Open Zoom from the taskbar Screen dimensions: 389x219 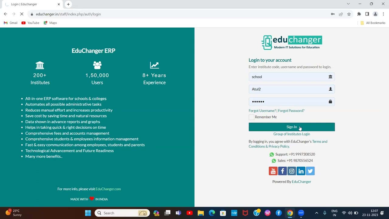click(301, 213)
